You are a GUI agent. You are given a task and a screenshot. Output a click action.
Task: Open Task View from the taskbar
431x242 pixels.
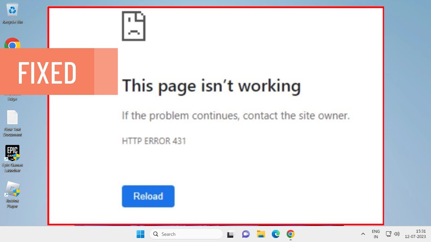(230, 234)
